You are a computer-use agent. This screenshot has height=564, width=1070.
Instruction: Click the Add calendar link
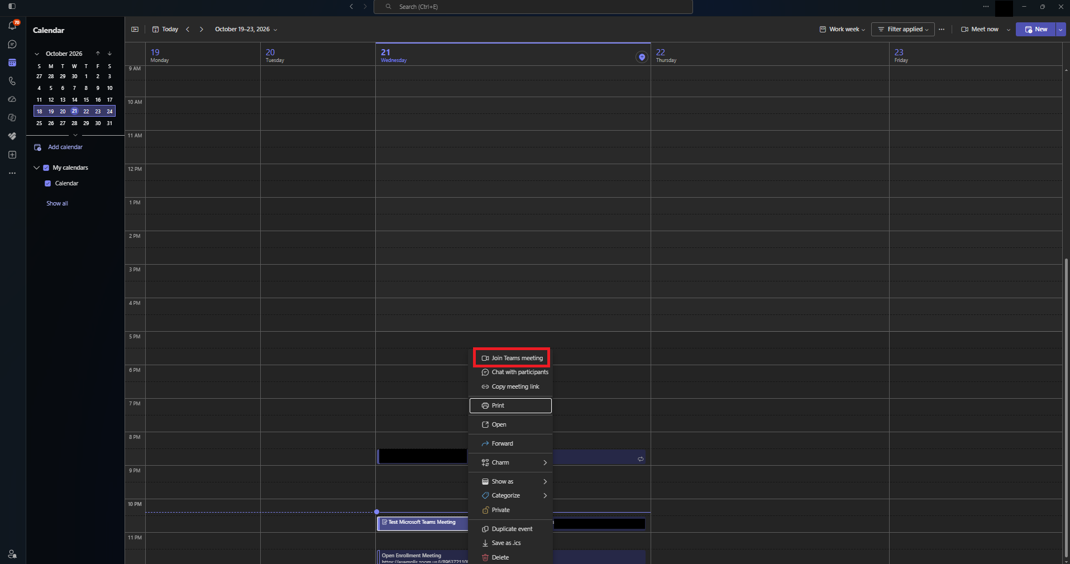59,147
